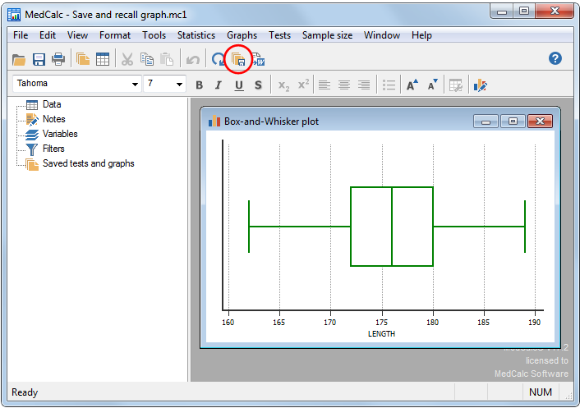Close the Box-and-Whisker plot window
Screen dimensions: 580x408
coord(540,121)
